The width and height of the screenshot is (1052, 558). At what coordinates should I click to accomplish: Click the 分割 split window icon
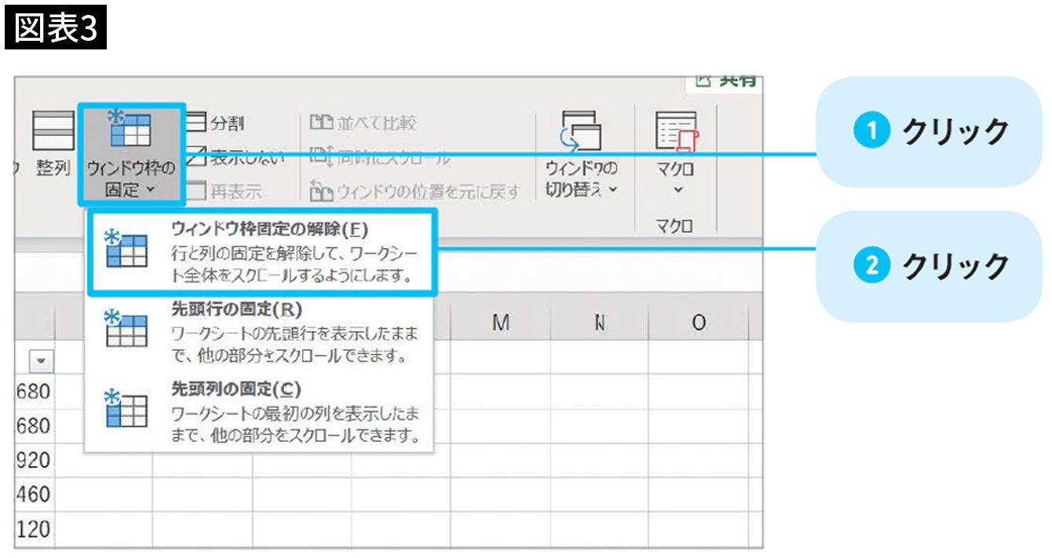pyautogui.click(x=195, y=123)
